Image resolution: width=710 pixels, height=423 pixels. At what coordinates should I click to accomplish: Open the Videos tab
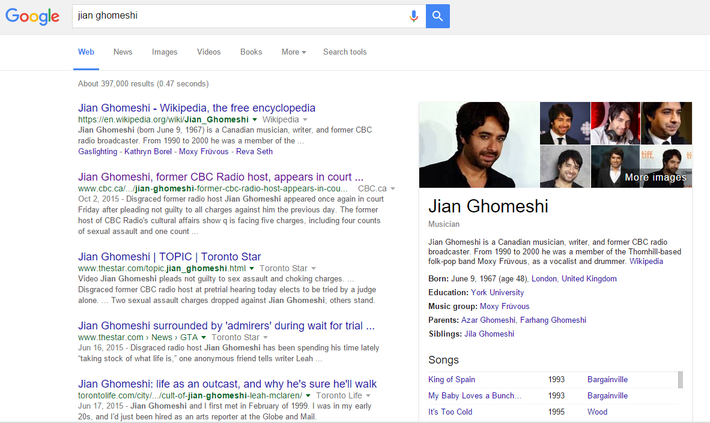point(209,52)
